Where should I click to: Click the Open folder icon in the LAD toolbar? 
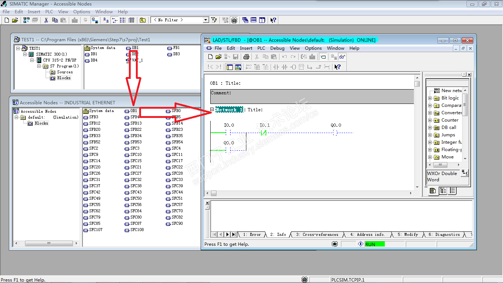pyautogui.click(x=218, y=57)
